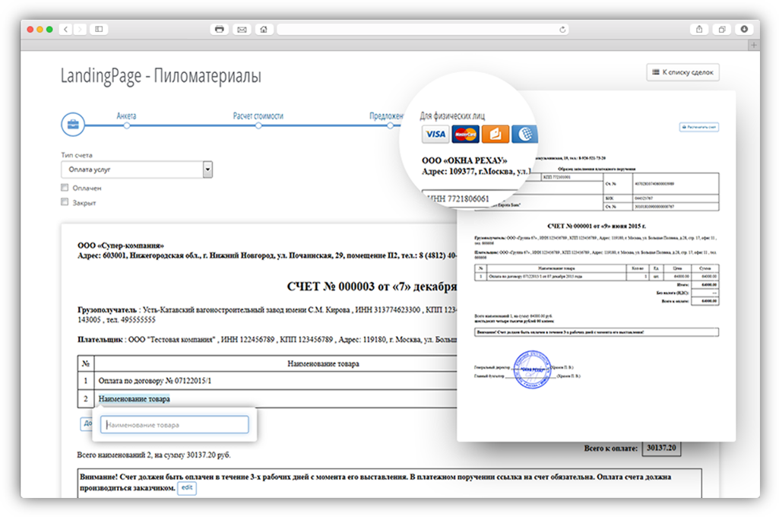Open the Тип счета dropdown showing Оплата услуг
The height and width of the screenshot is (517, 779).
137,170
